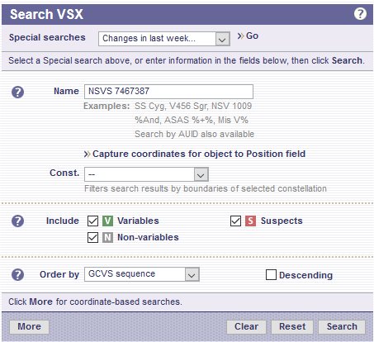Viewport: 374px width, 342px height.
Task: Click the double-chevron icon next to Go
Action: click(240, 36)
